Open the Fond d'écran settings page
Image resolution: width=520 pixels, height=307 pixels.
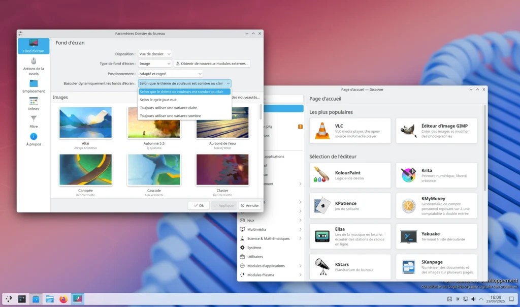(x=34, y=46)
